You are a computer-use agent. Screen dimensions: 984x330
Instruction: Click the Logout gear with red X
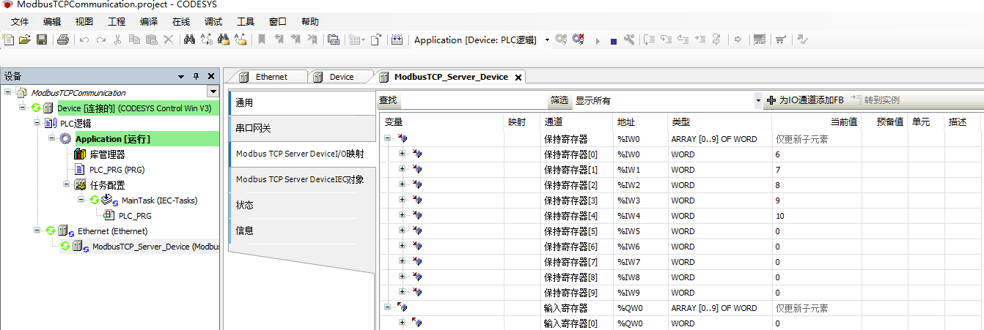[579, 40]
